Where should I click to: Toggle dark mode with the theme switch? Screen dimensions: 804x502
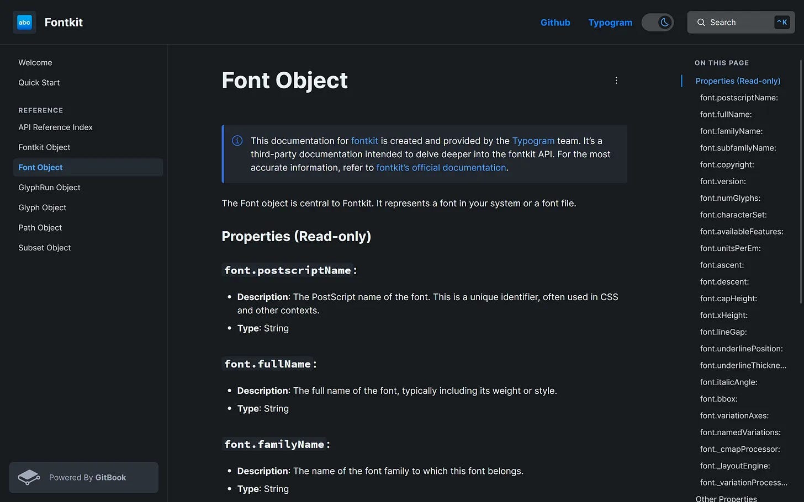coord(657,22)
